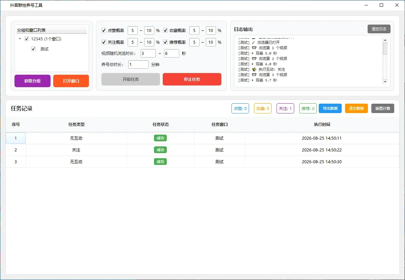
Task: Click 获取分组 button
Action: (x=32, y=81)
